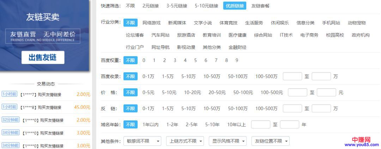Click the 出售友链 button

pos(43,58)
